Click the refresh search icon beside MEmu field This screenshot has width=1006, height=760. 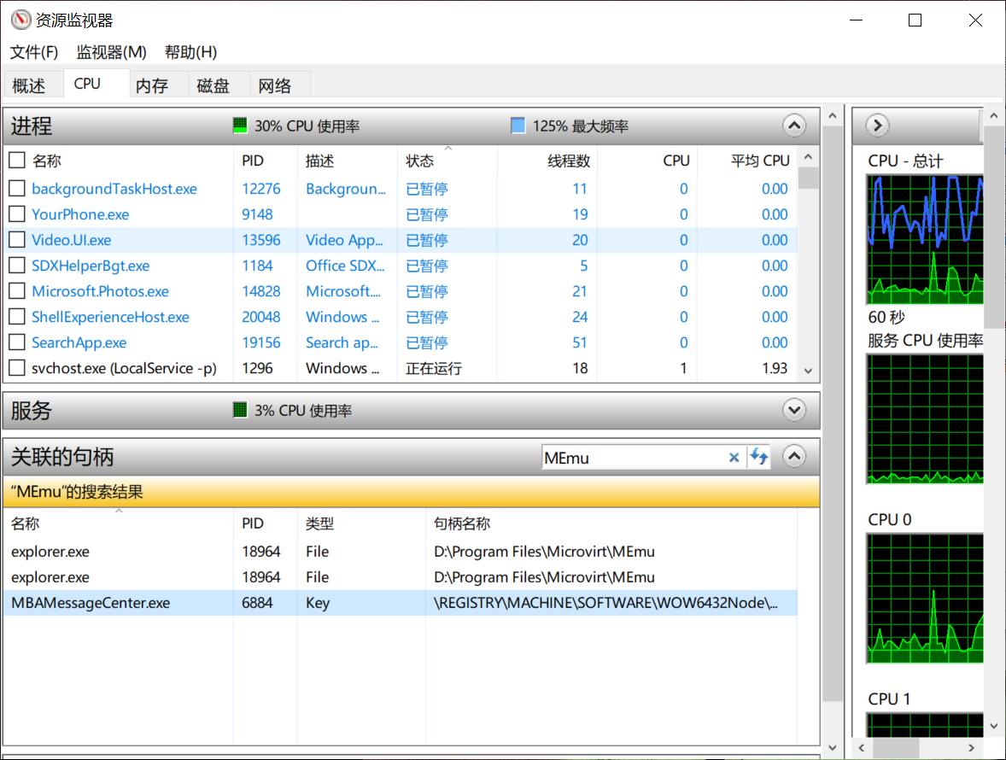758,457
